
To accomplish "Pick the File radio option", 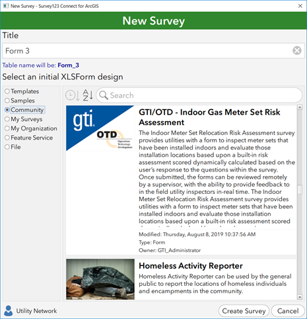I will tap(13, 147).
